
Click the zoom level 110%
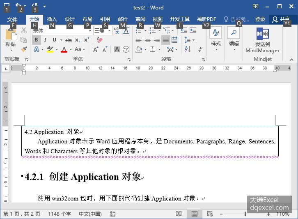282,214
